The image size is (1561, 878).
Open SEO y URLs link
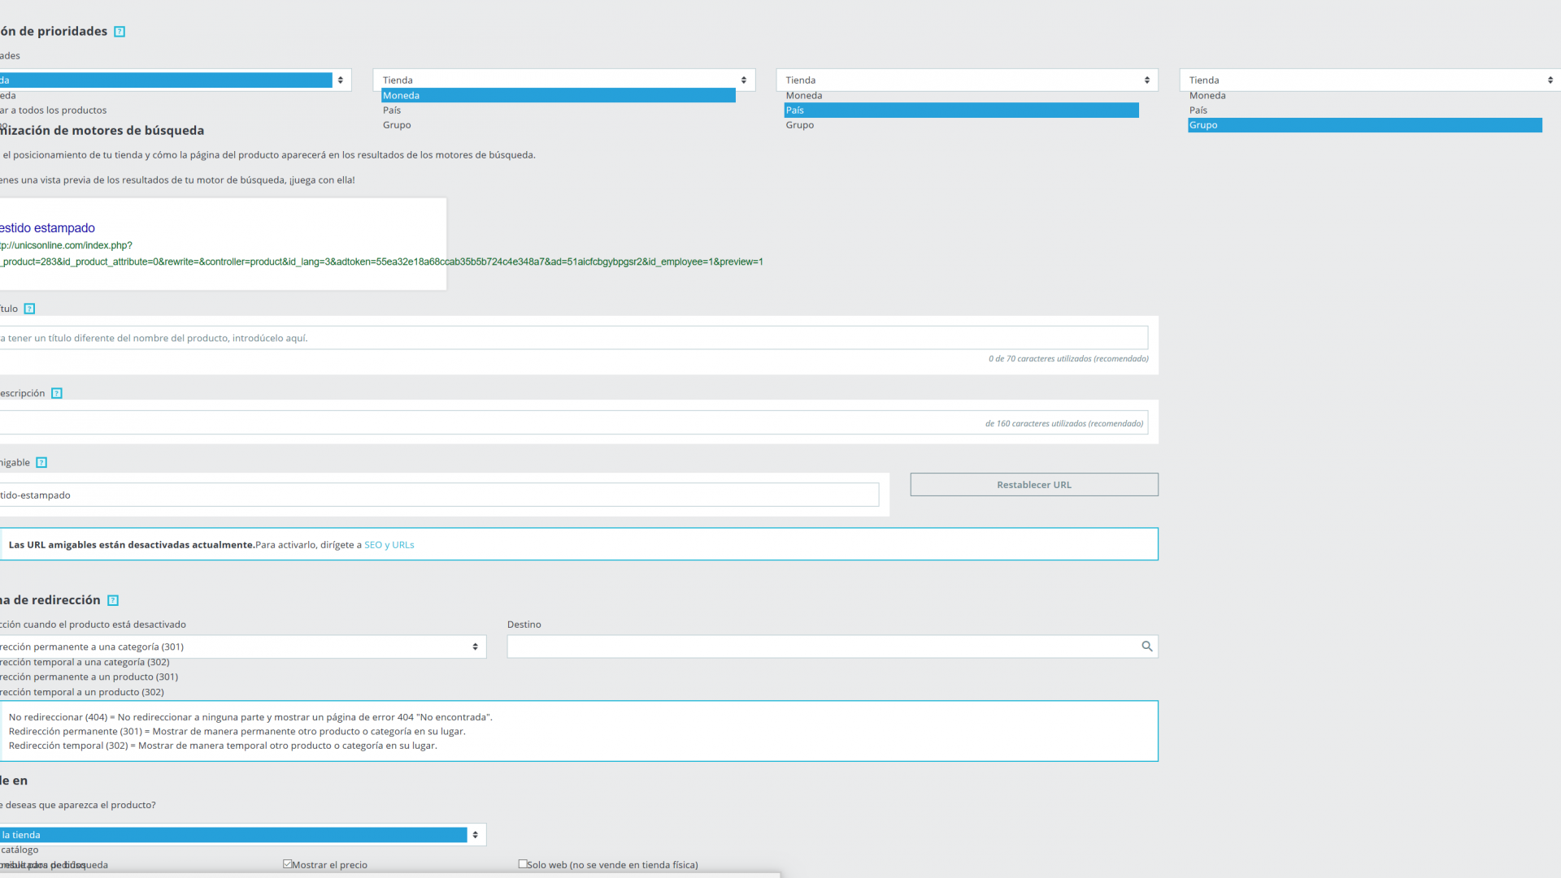coord(389,545)
